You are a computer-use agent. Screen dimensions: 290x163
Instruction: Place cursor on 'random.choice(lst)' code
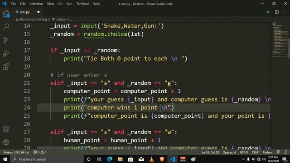click(x=114, y=34)
